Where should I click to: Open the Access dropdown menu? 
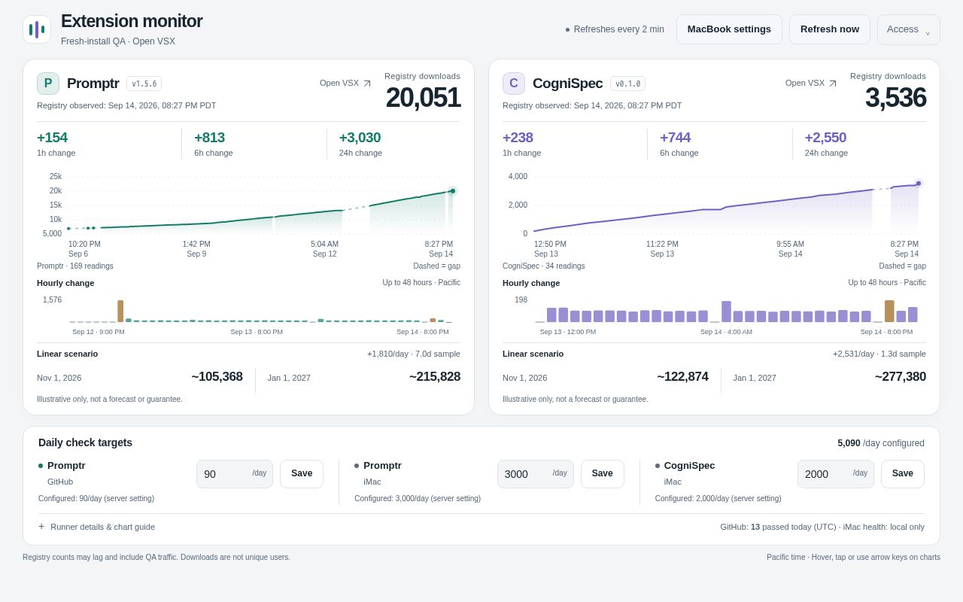909,29
